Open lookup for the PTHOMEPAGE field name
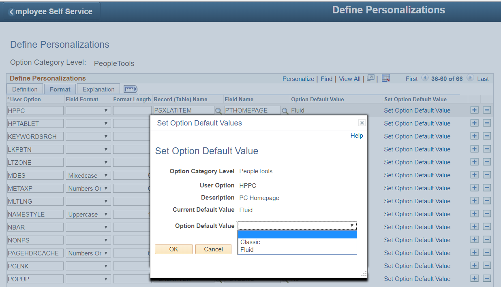Screen dimensions: 501x287 tap(284, 110)
